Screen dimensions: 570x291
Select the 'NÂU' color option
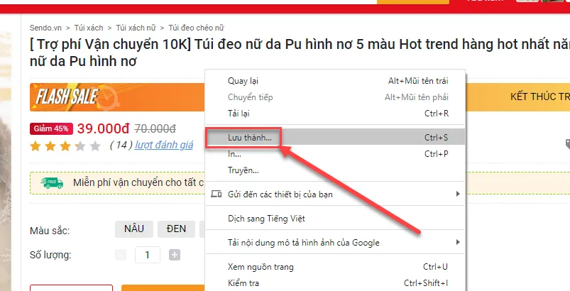pyautogui.click(x=134, y=229)
